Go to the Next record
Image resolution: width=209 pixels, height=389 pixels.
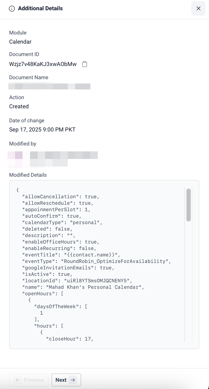click(x=66, y=380)
